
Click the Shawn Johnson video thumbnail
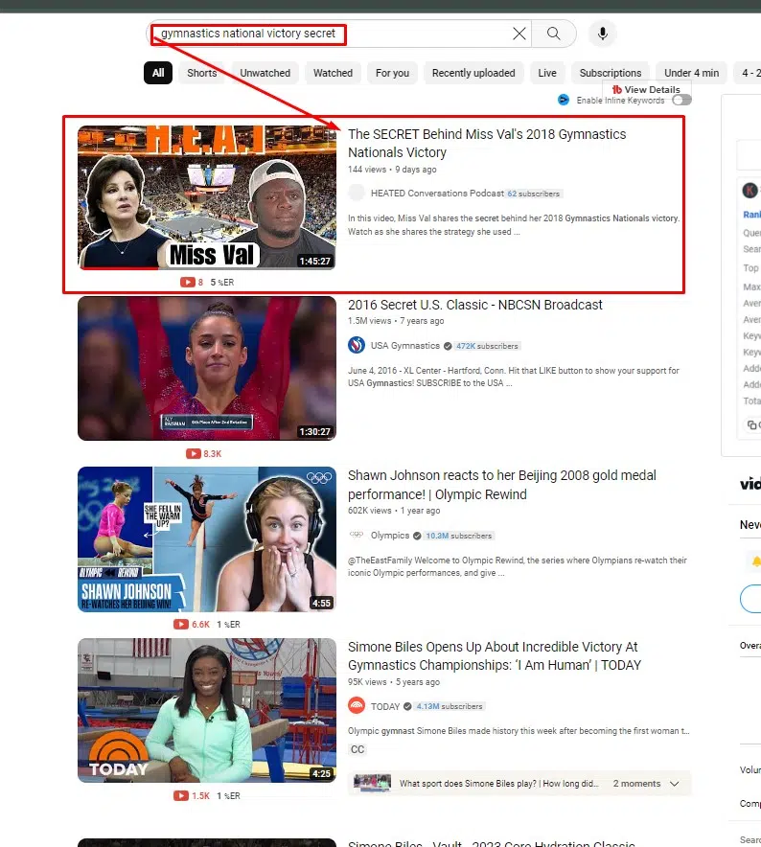(207, 538)
